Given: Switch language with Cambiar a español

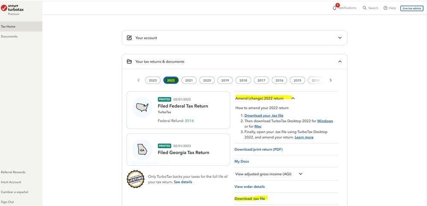Looking at the screenshot, I should coord(15,192).
